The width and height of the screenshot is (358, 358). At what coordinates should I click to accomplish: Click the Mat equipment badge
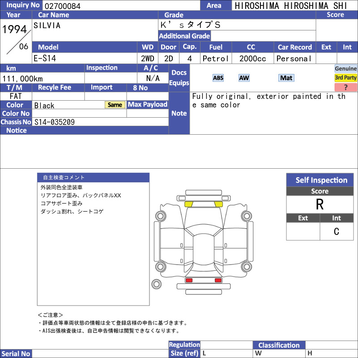click(286, 78)
